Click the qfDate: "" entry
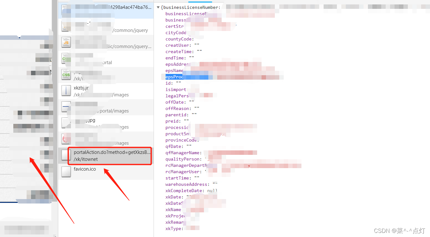 pyautogui.click(x=179, y=146)
